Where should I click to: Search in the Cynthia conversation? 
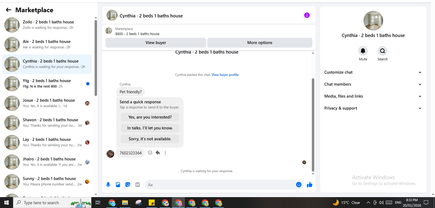383,51
